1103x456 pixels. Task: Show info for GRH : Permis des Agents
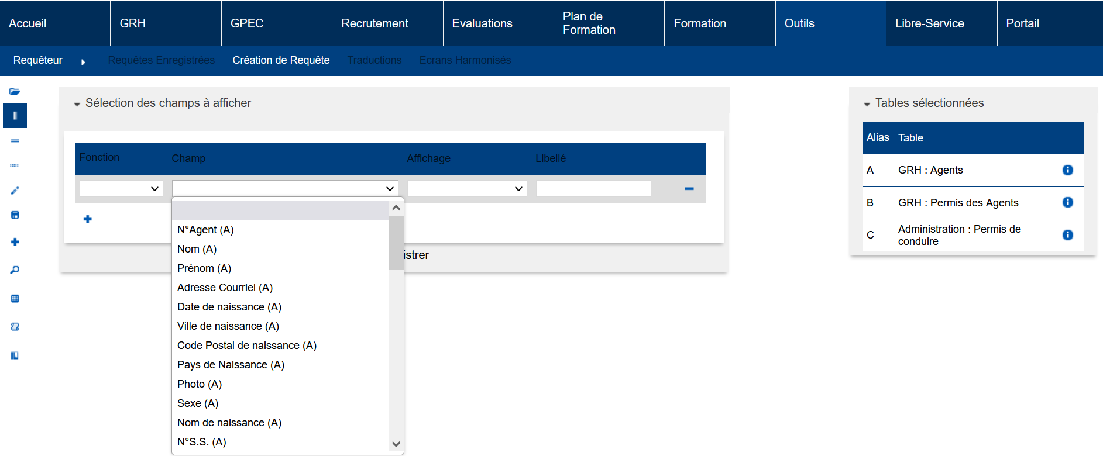1067,202
